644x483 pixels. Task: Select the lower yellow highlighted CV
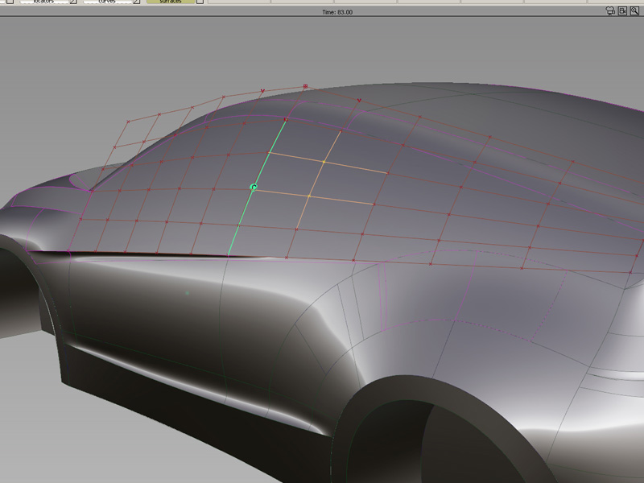309,196
